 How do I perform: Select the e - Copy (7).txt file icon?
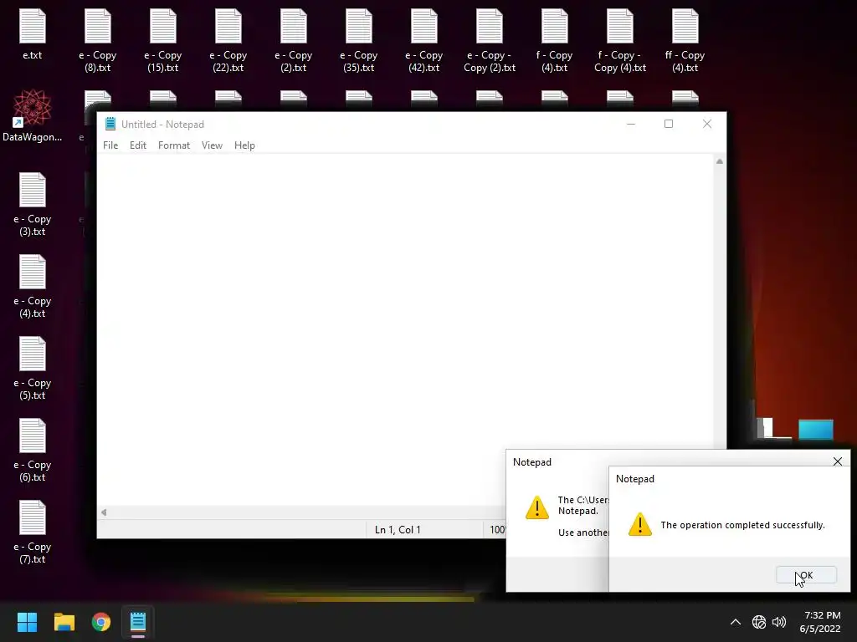coord(33,517)
